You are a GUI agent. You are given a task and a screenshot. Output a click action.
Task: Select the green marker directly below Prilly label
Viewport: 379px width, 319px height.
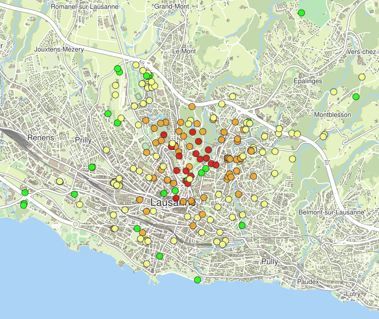(x=92, y=167)
